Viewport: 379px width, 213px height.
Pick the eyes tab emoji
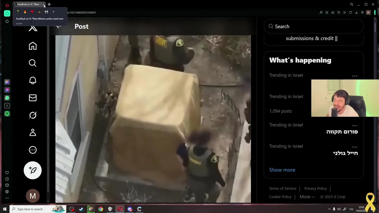pyautogui.click(x=46, y=12)
